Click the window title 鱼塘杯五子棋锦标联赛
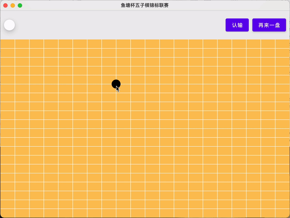Screen dimensions: 290x218 (145, 5)
